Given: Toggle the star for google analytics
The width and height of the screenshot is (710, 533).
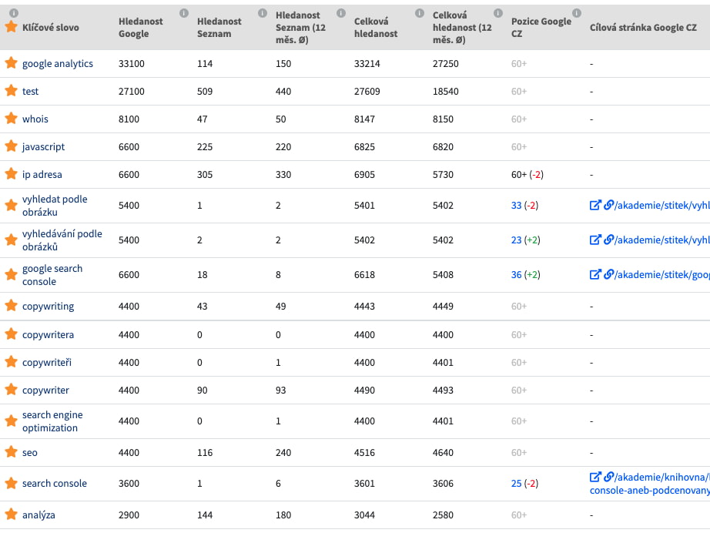Looking at the screenshot, I should pos(11,63).
